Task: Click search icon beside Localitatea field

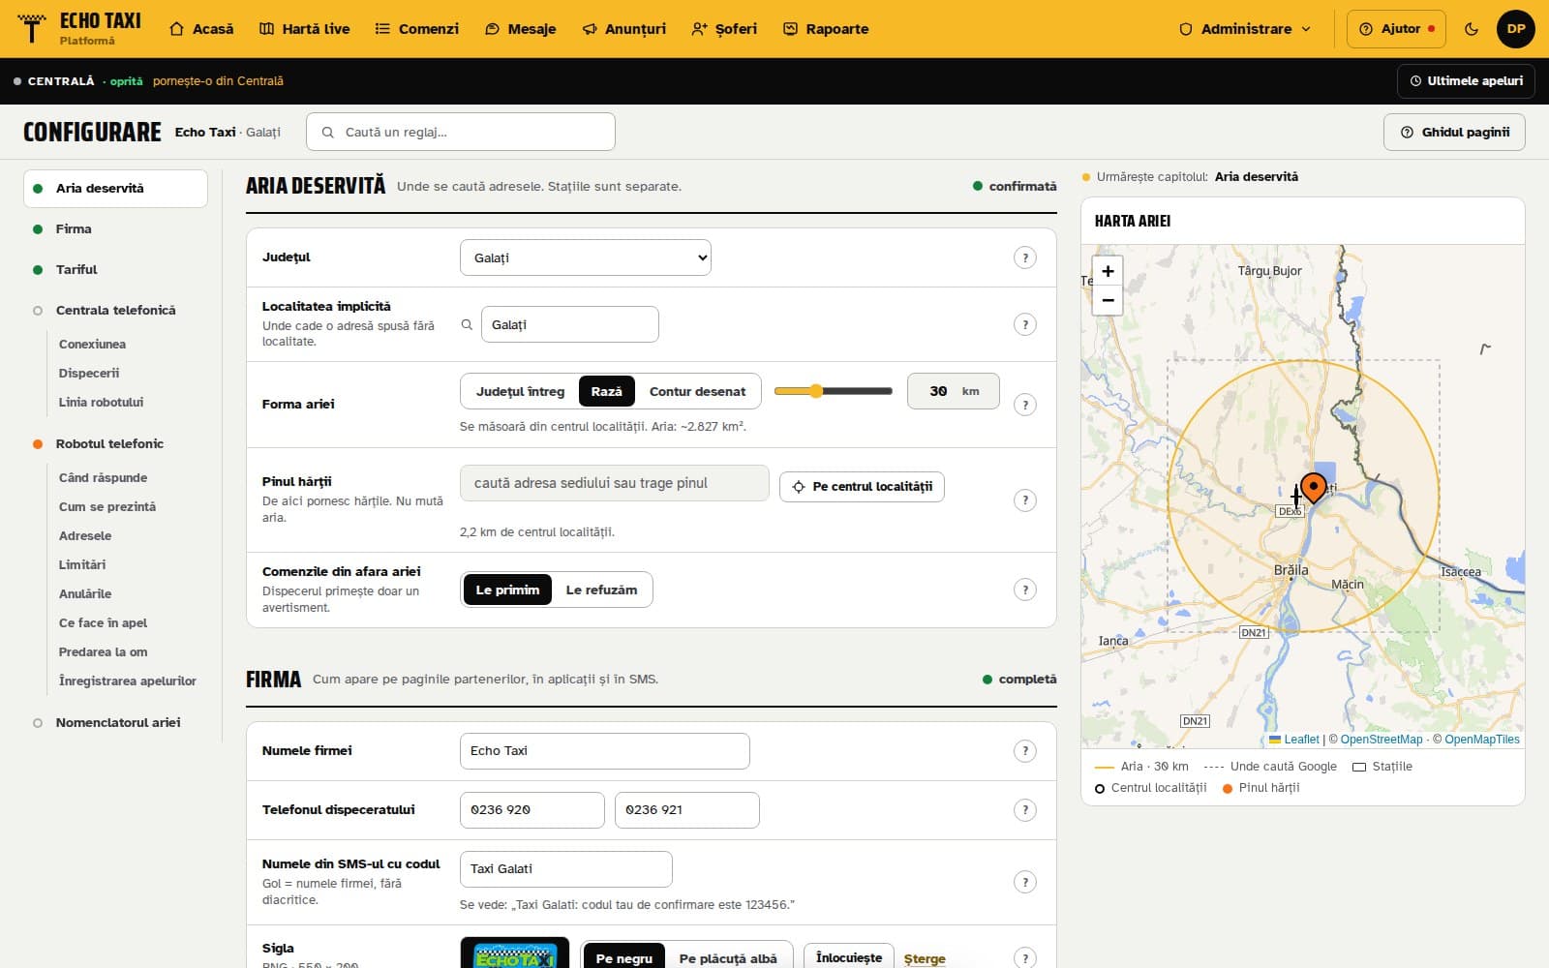Action: click(x=467, y=324)
